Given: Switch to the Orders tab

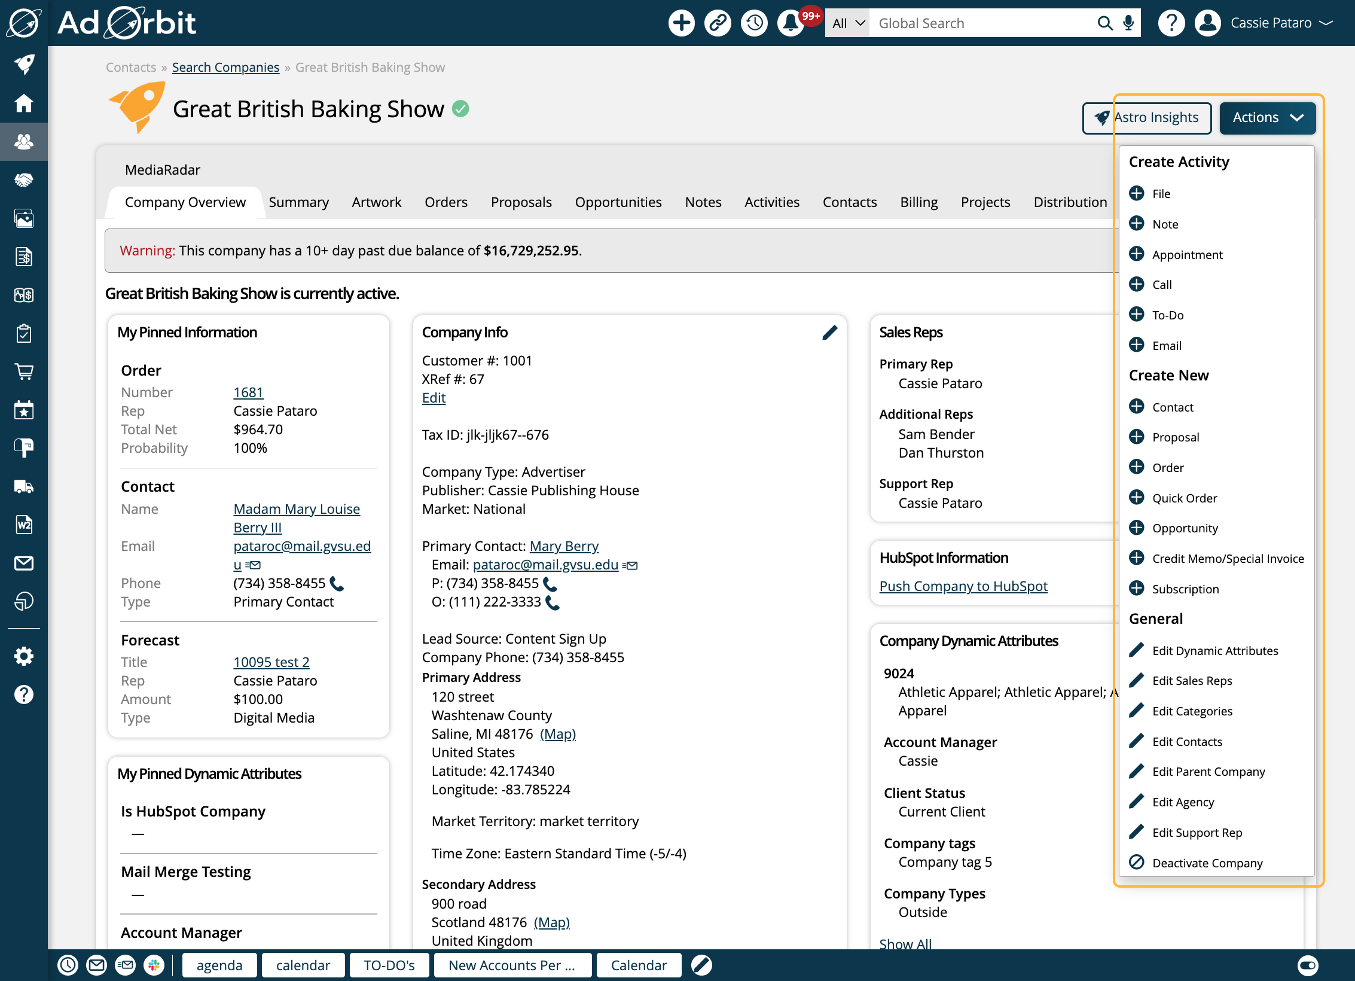Looking at the screenshot, I should [x=446, y=202].
